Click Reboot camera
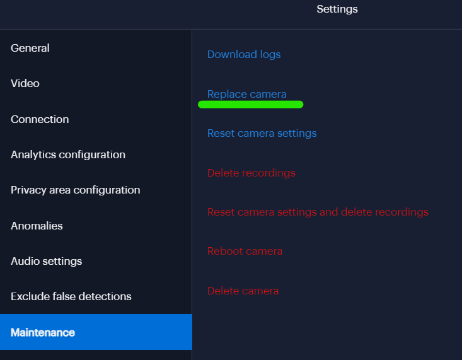The height and width of the screenshot is (360, 462). [245, 251]
